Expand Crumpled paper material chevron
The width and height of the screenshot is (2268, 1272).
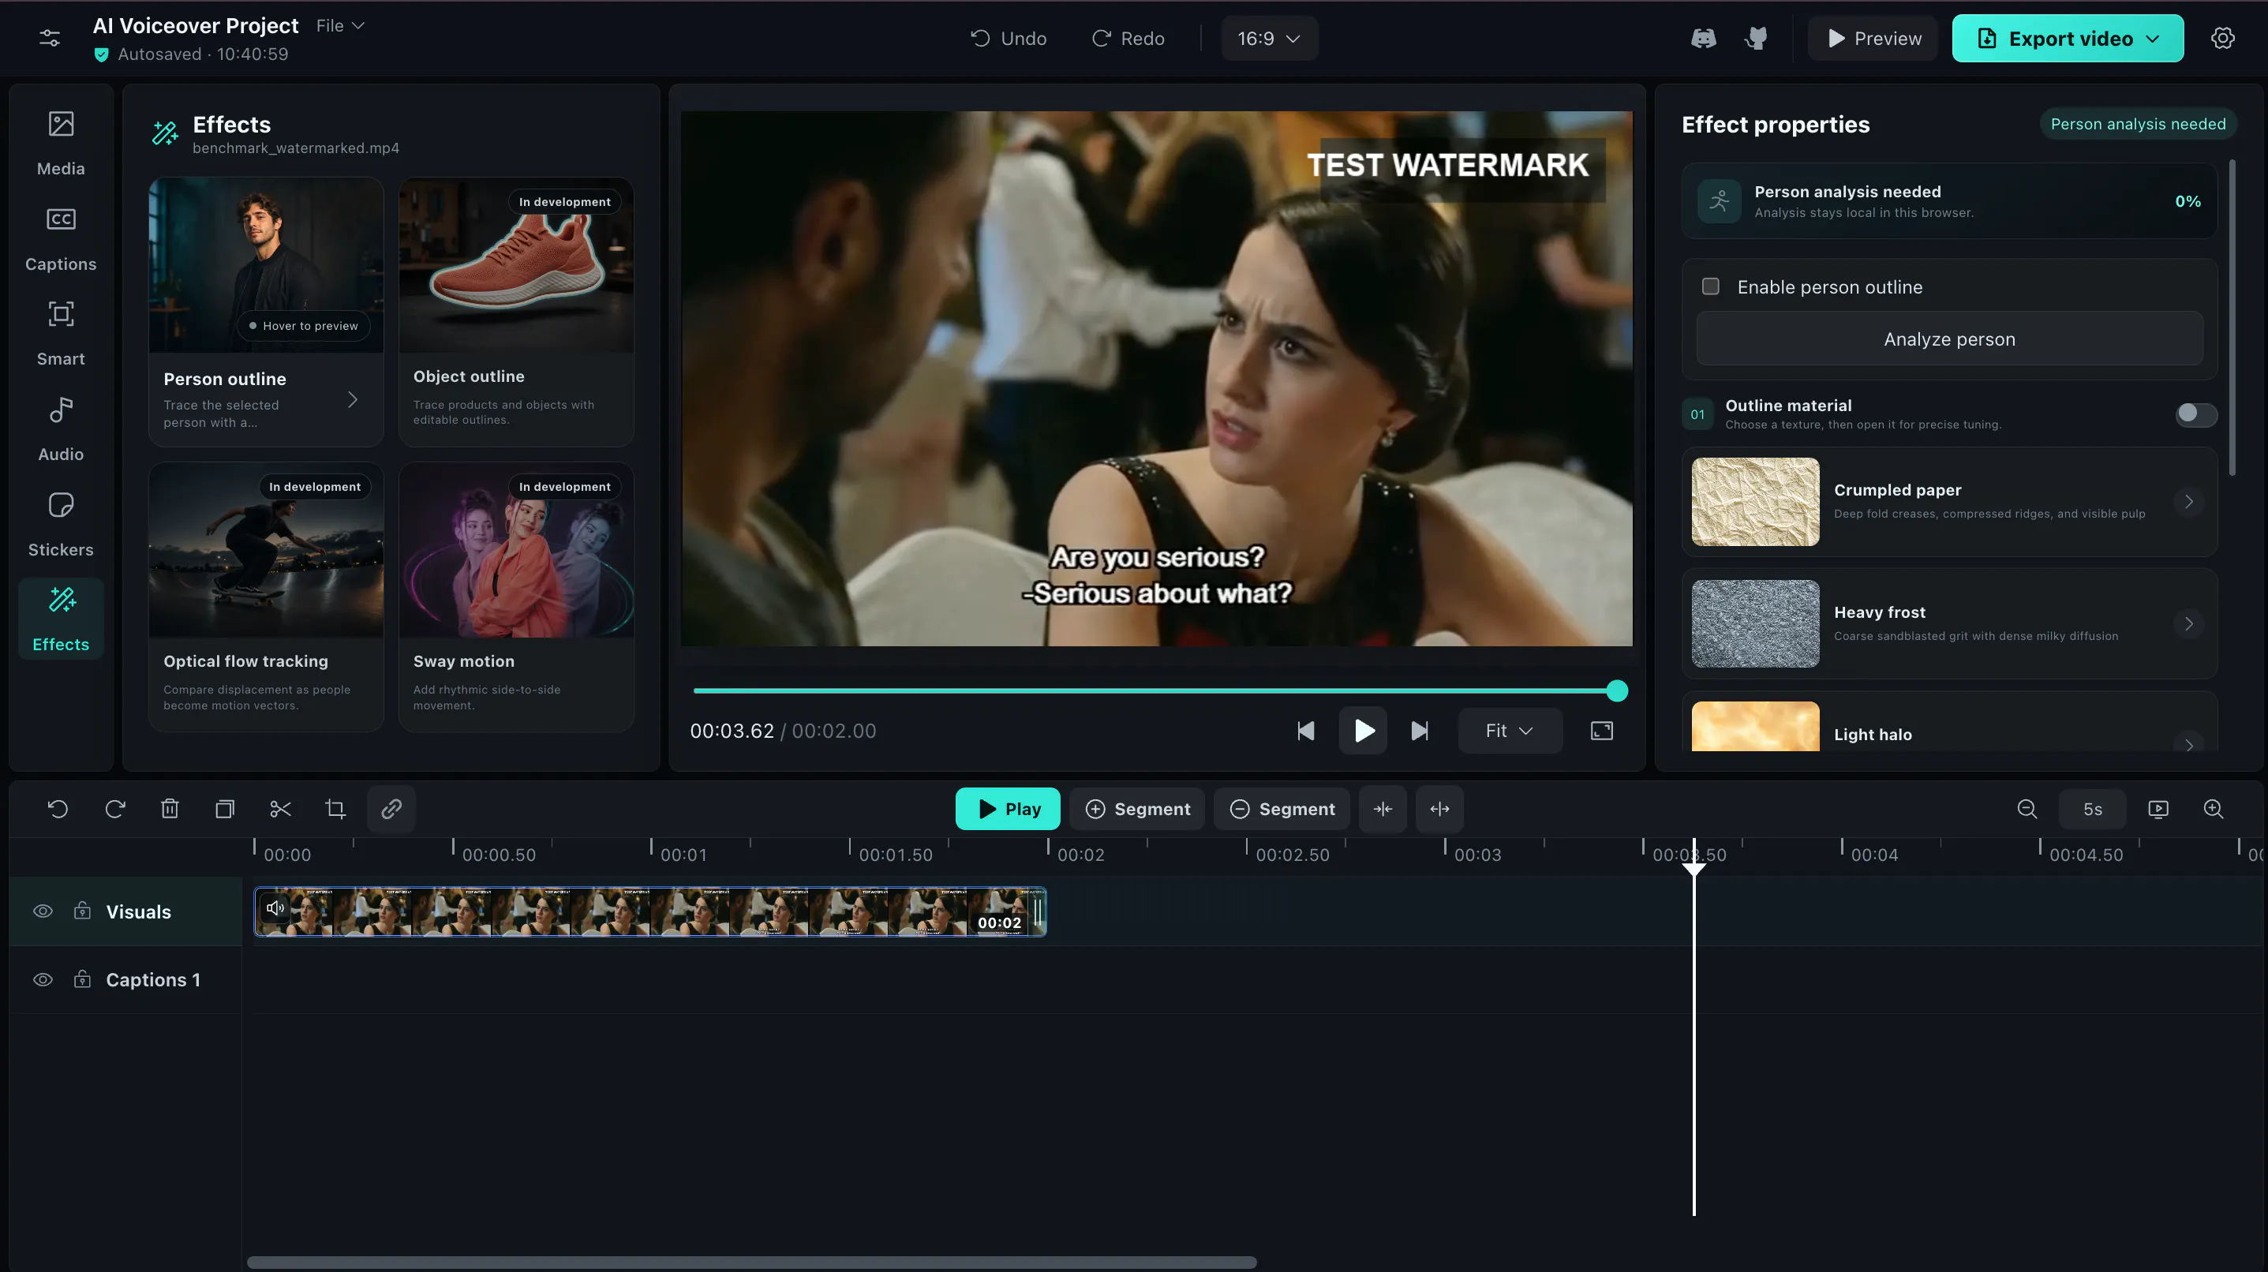[2188, 502]
